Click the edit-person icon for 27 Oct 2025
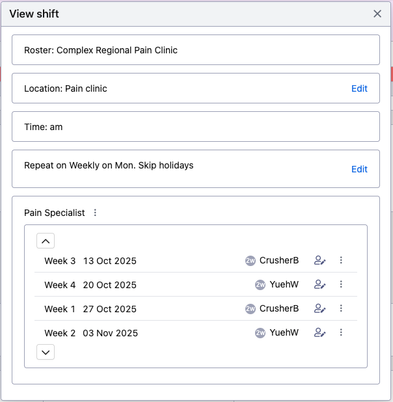This screenshot has width=393, height=402. (320, 308)
